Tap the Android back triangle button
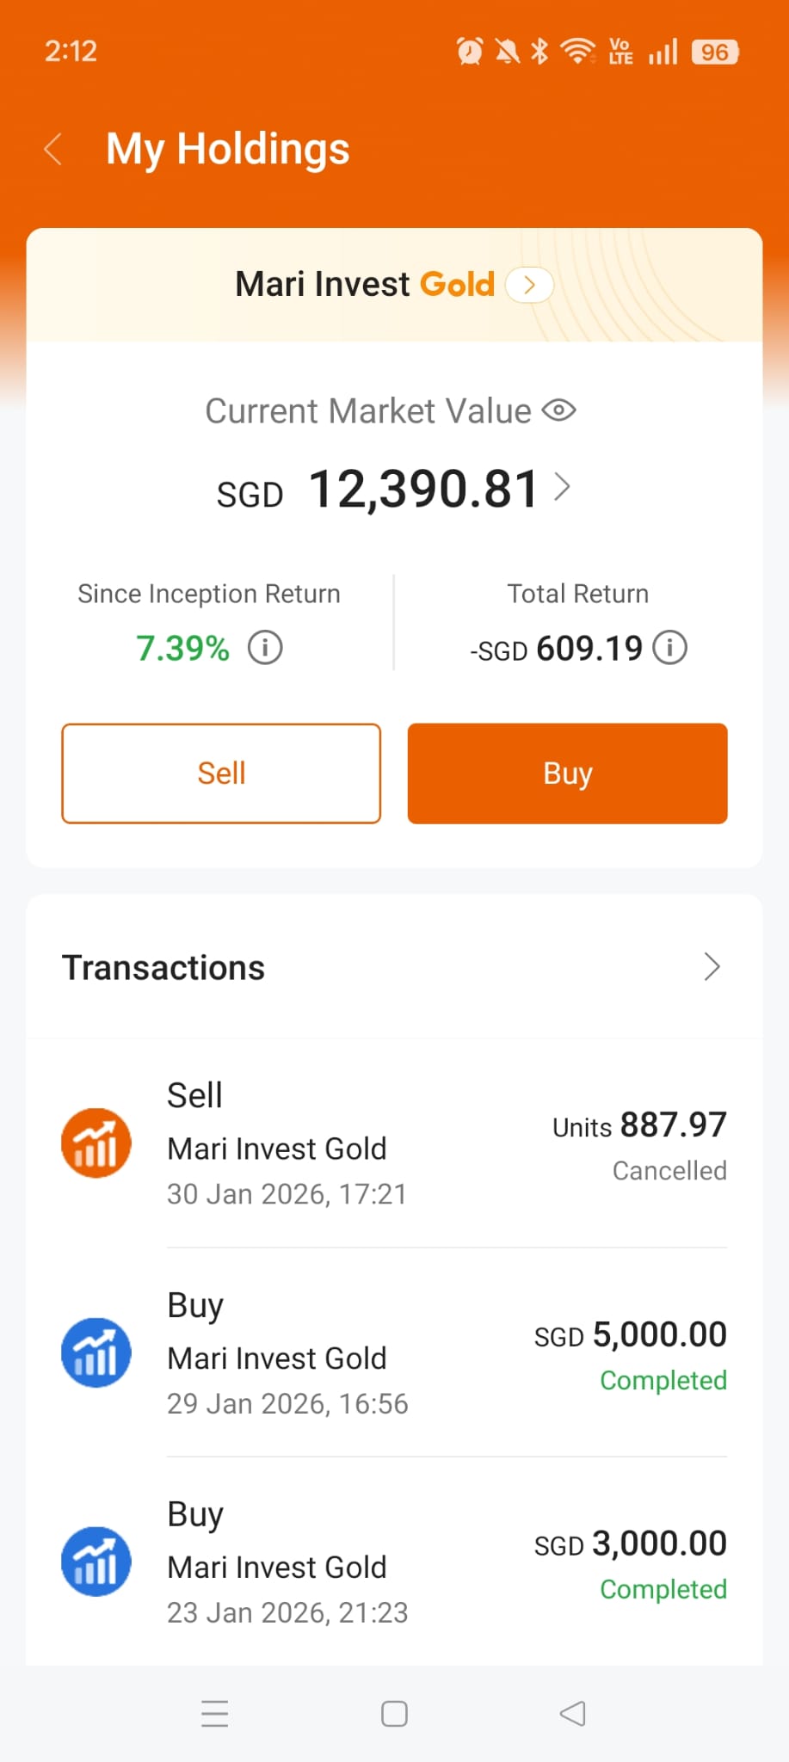789x1762 pixels. click(573, 1713)
